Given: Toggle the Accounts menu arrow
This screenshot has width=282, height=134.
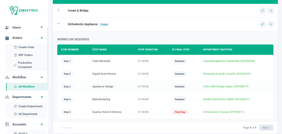Looking at the screenshot, I should click(42, 124).
